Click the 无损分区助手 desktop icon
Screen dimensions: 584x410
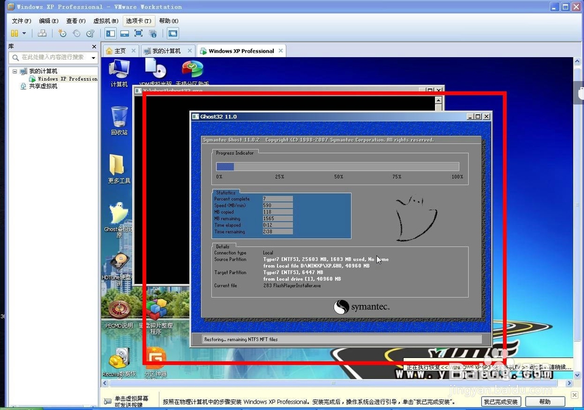pyautogui.click(x=192, y=71)
